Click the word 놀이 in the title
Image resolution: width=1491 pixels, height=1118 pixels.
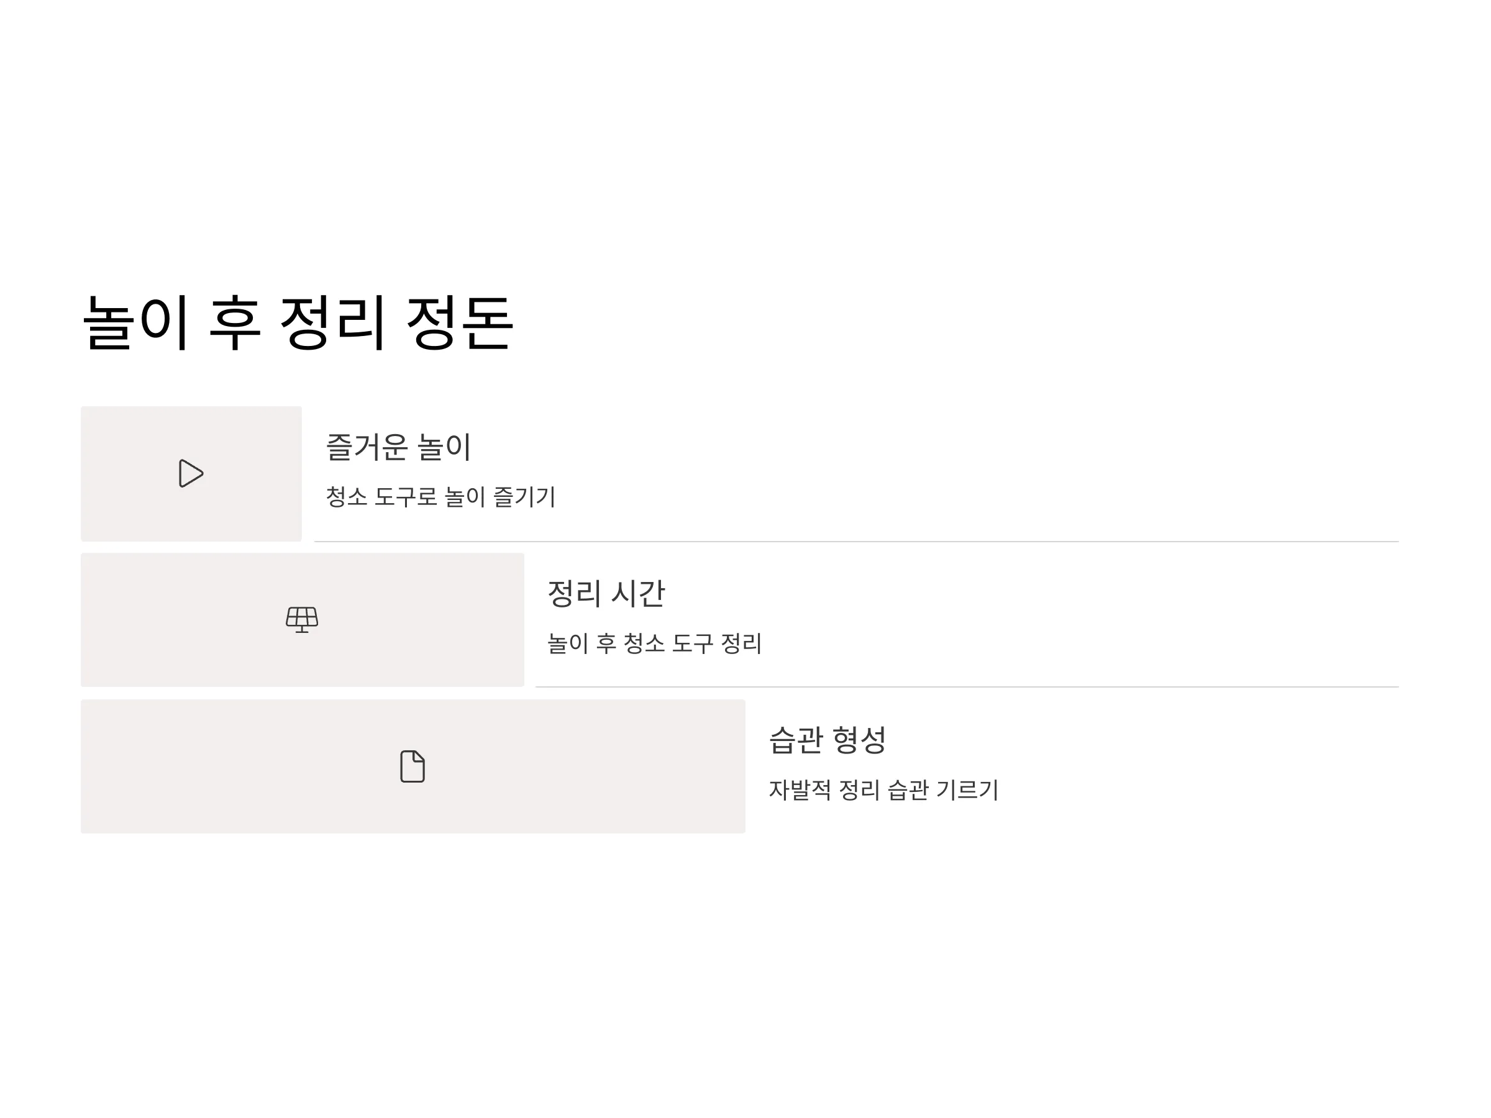[135, 323]
